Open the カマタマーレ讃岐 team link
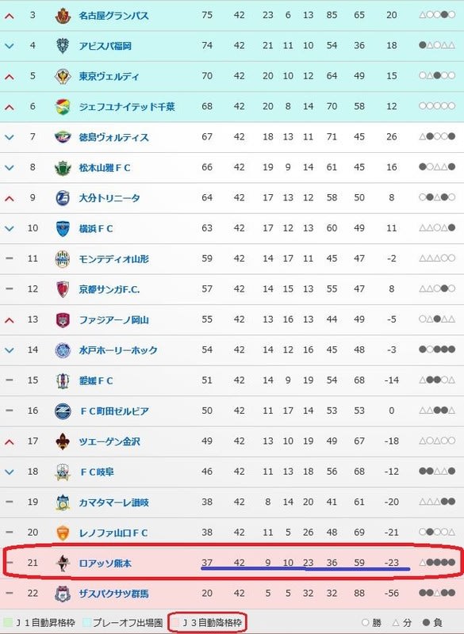 click(113, 502)
